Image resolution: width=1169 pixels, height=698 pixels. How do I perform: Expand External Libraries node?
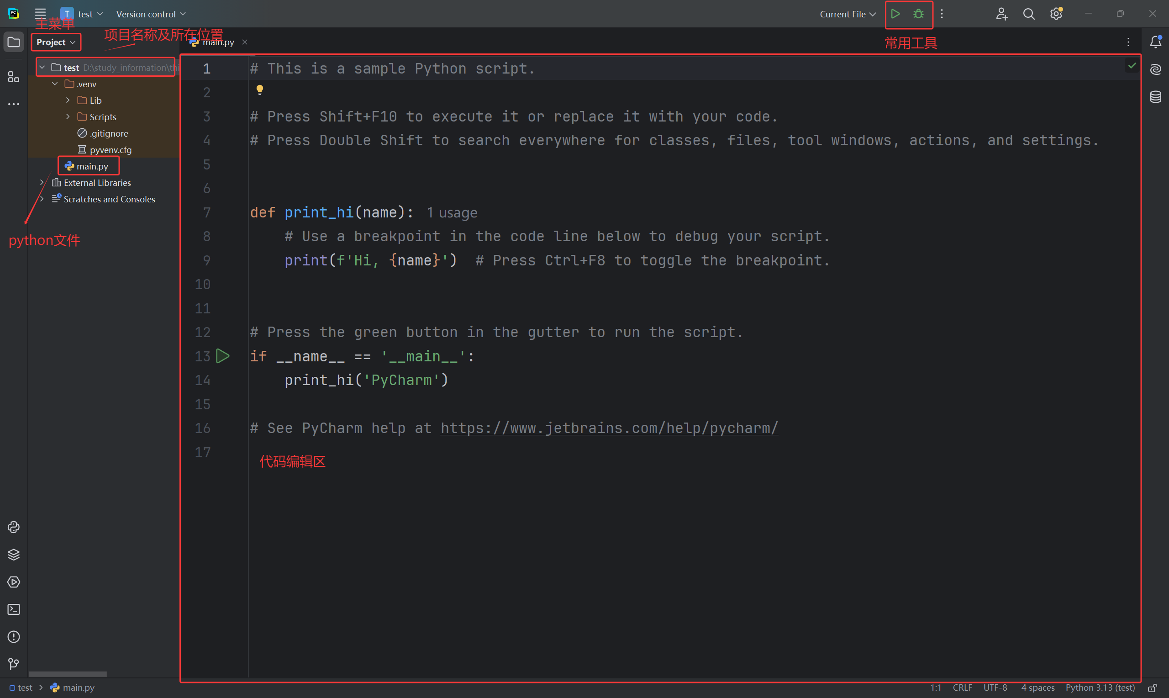[x=42, y=183]
